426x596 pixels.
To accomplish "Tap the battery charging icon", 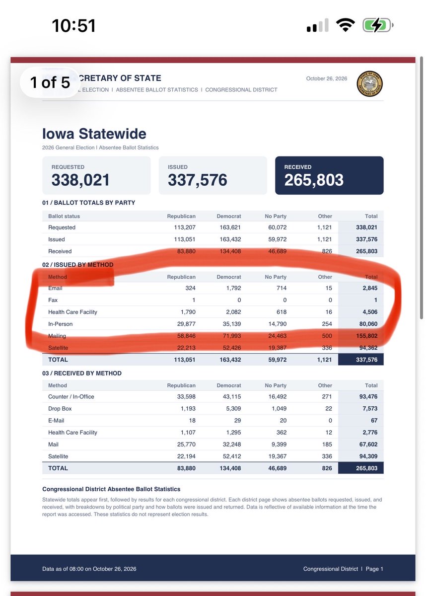I will coord(378,26).
